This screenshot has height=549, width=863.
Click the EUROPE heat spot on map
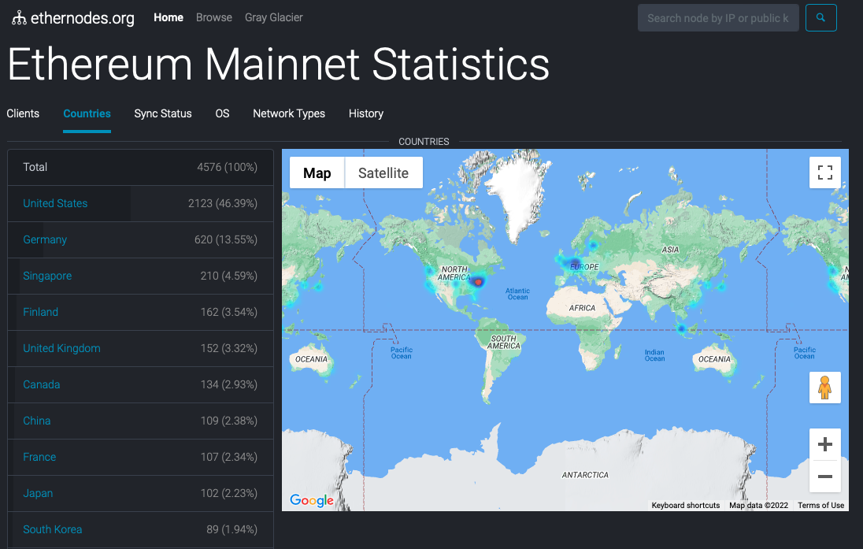pos(575,262)
